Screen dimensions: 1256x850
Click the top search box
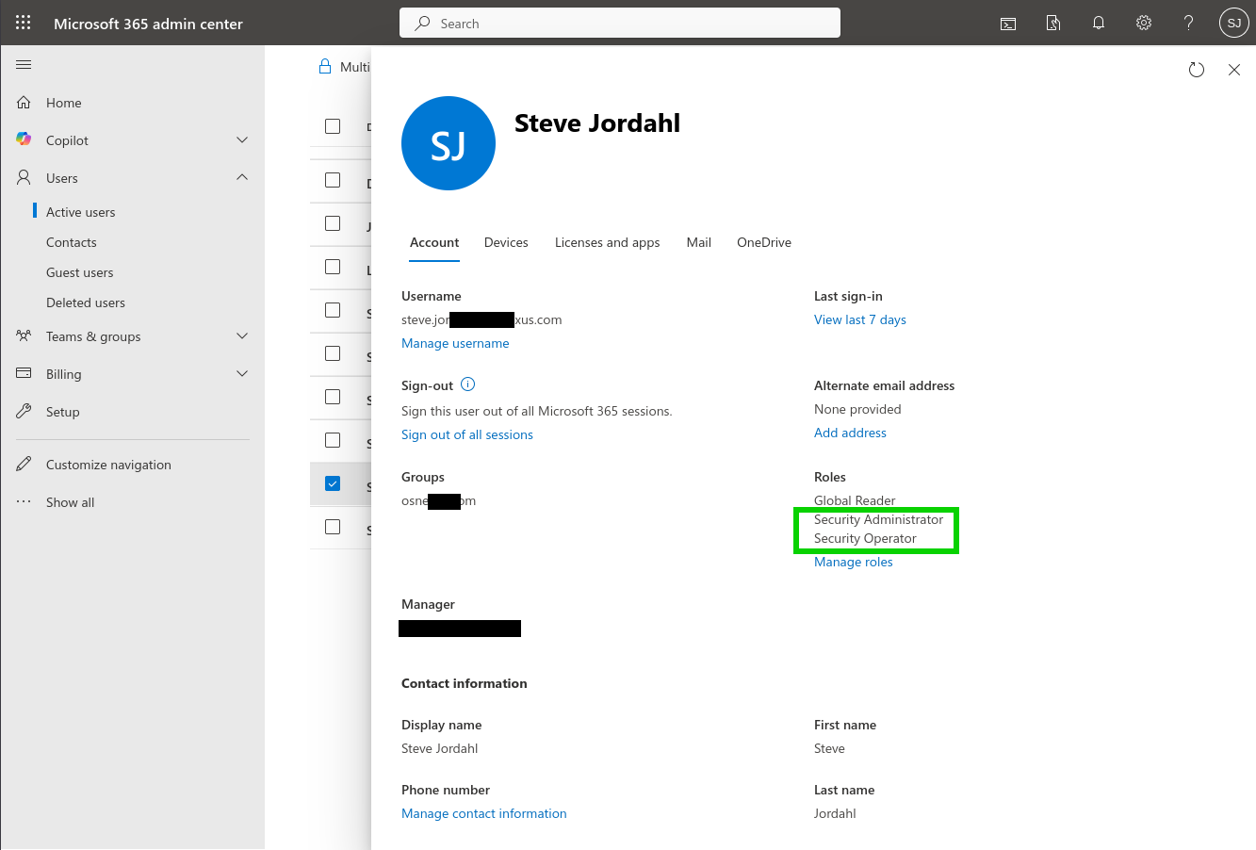pos(620,24)
